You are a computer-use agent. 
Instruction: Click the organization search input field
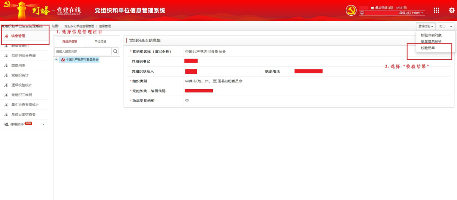(83, 51)
